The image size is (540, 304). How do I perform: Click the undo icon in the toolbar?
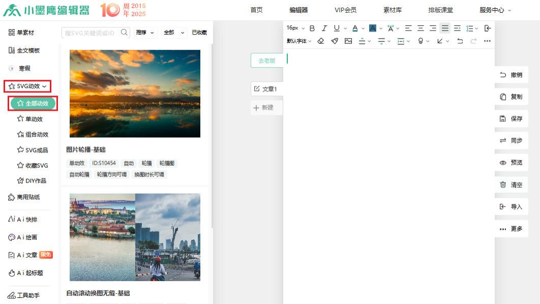(x=460, y=41)
